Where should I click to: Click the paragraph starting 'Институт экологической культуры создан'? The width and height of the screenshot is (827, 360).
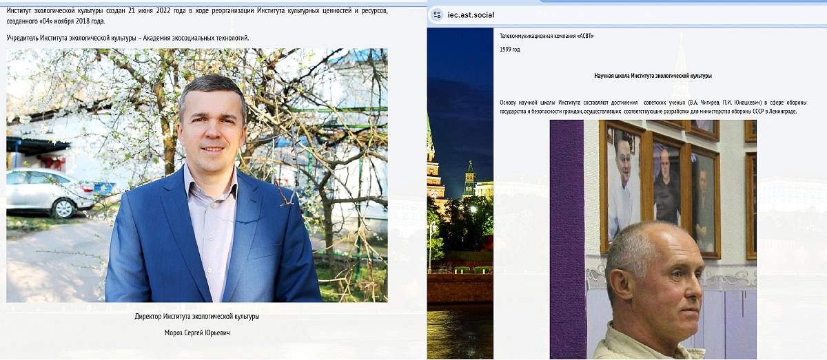click(x=197, y=17)
